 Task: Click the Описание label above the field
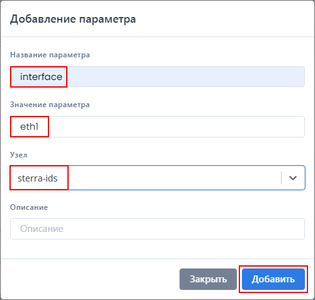pos(29,207)
